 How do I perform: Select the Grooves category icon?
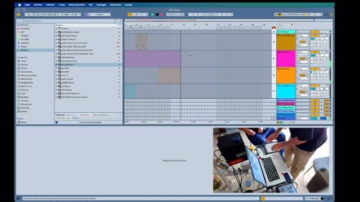19,101
